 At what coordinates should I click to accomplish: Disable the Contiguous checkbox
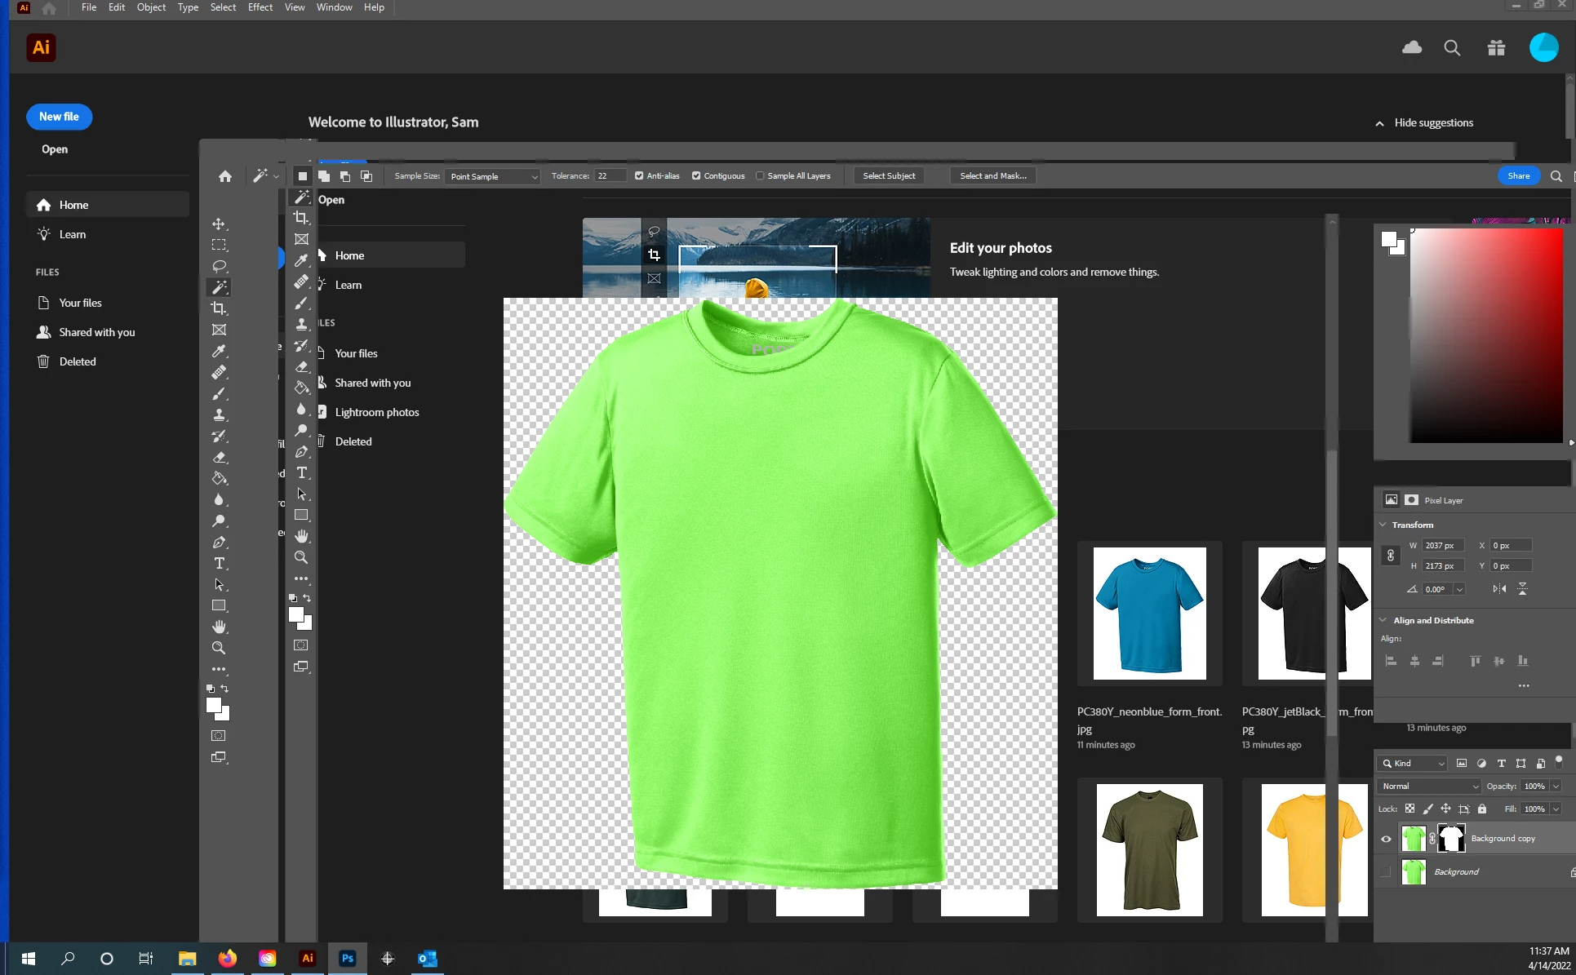696,175
